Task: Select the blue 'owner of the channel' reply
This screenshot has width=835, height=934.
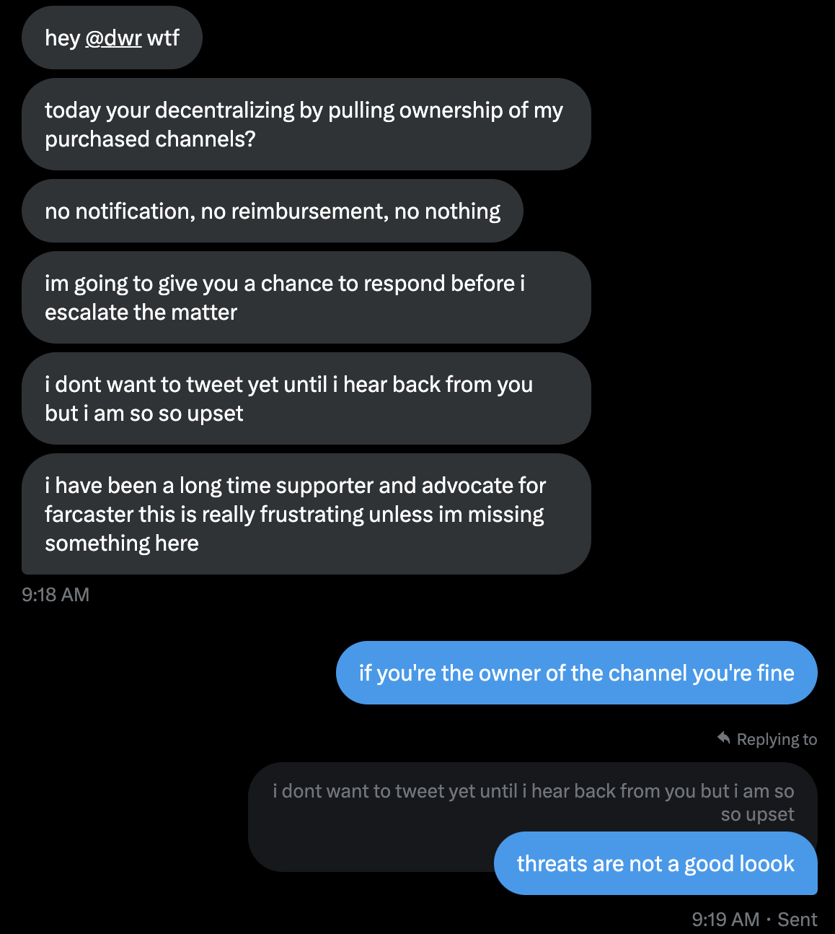Action: tap(576, 673)
